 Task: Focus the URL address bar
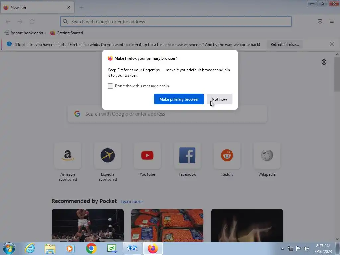pos(176,21)
